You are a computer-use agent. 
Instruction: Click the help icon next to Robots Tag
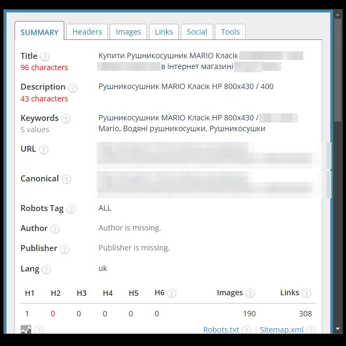(71, 209)
